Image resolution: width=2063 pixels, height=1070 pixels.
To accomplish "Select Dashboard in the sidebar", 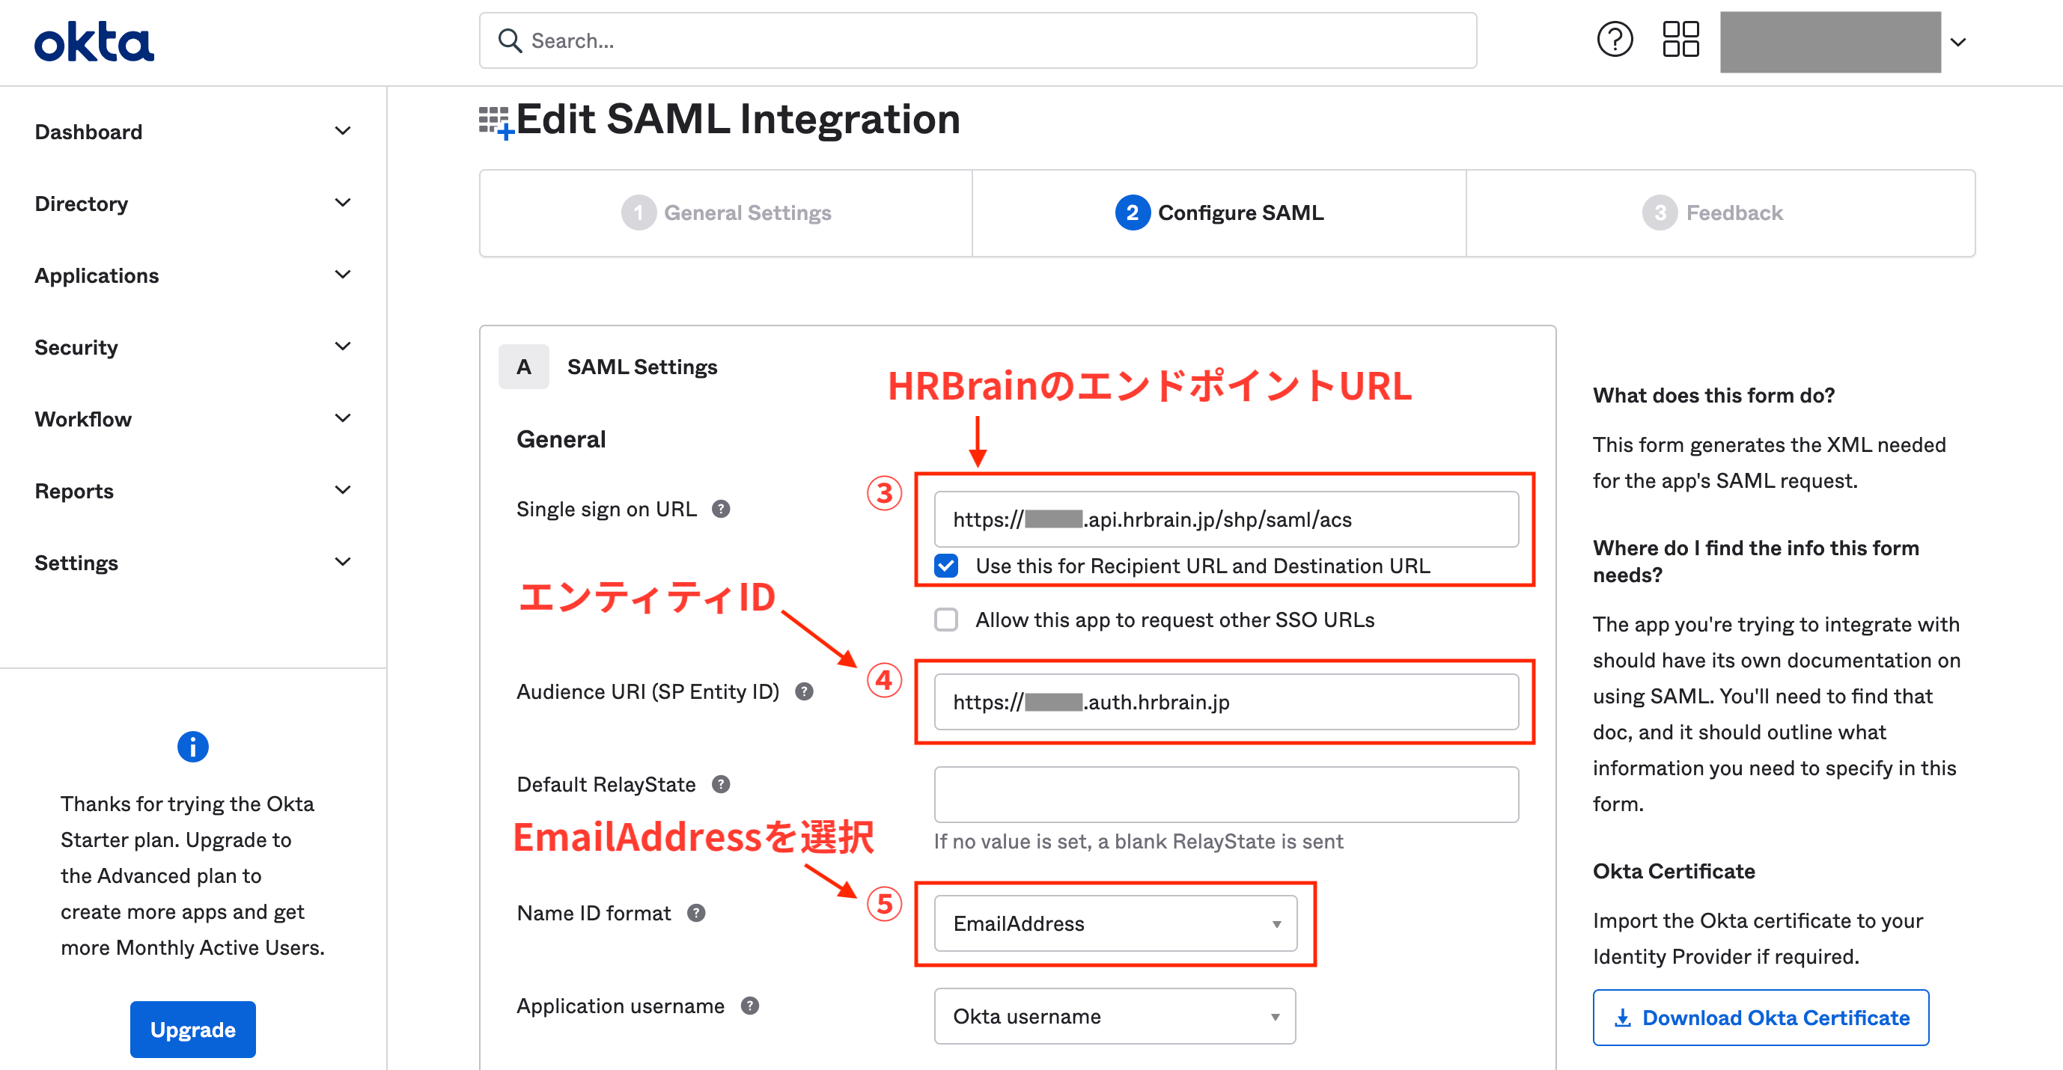I will tap(88, 131).
